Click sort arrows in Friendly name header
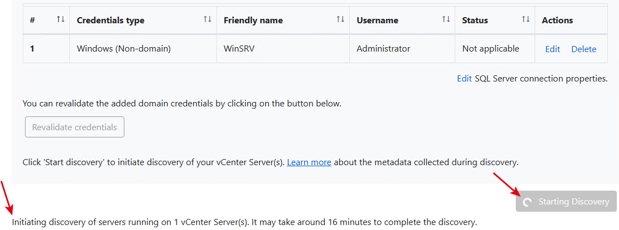 pyautogui.click(x=340, y=20)
